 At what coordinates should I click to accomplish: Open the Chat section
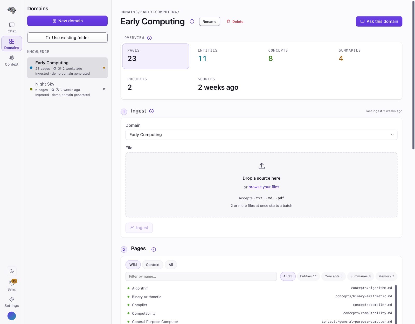point(12,28)
